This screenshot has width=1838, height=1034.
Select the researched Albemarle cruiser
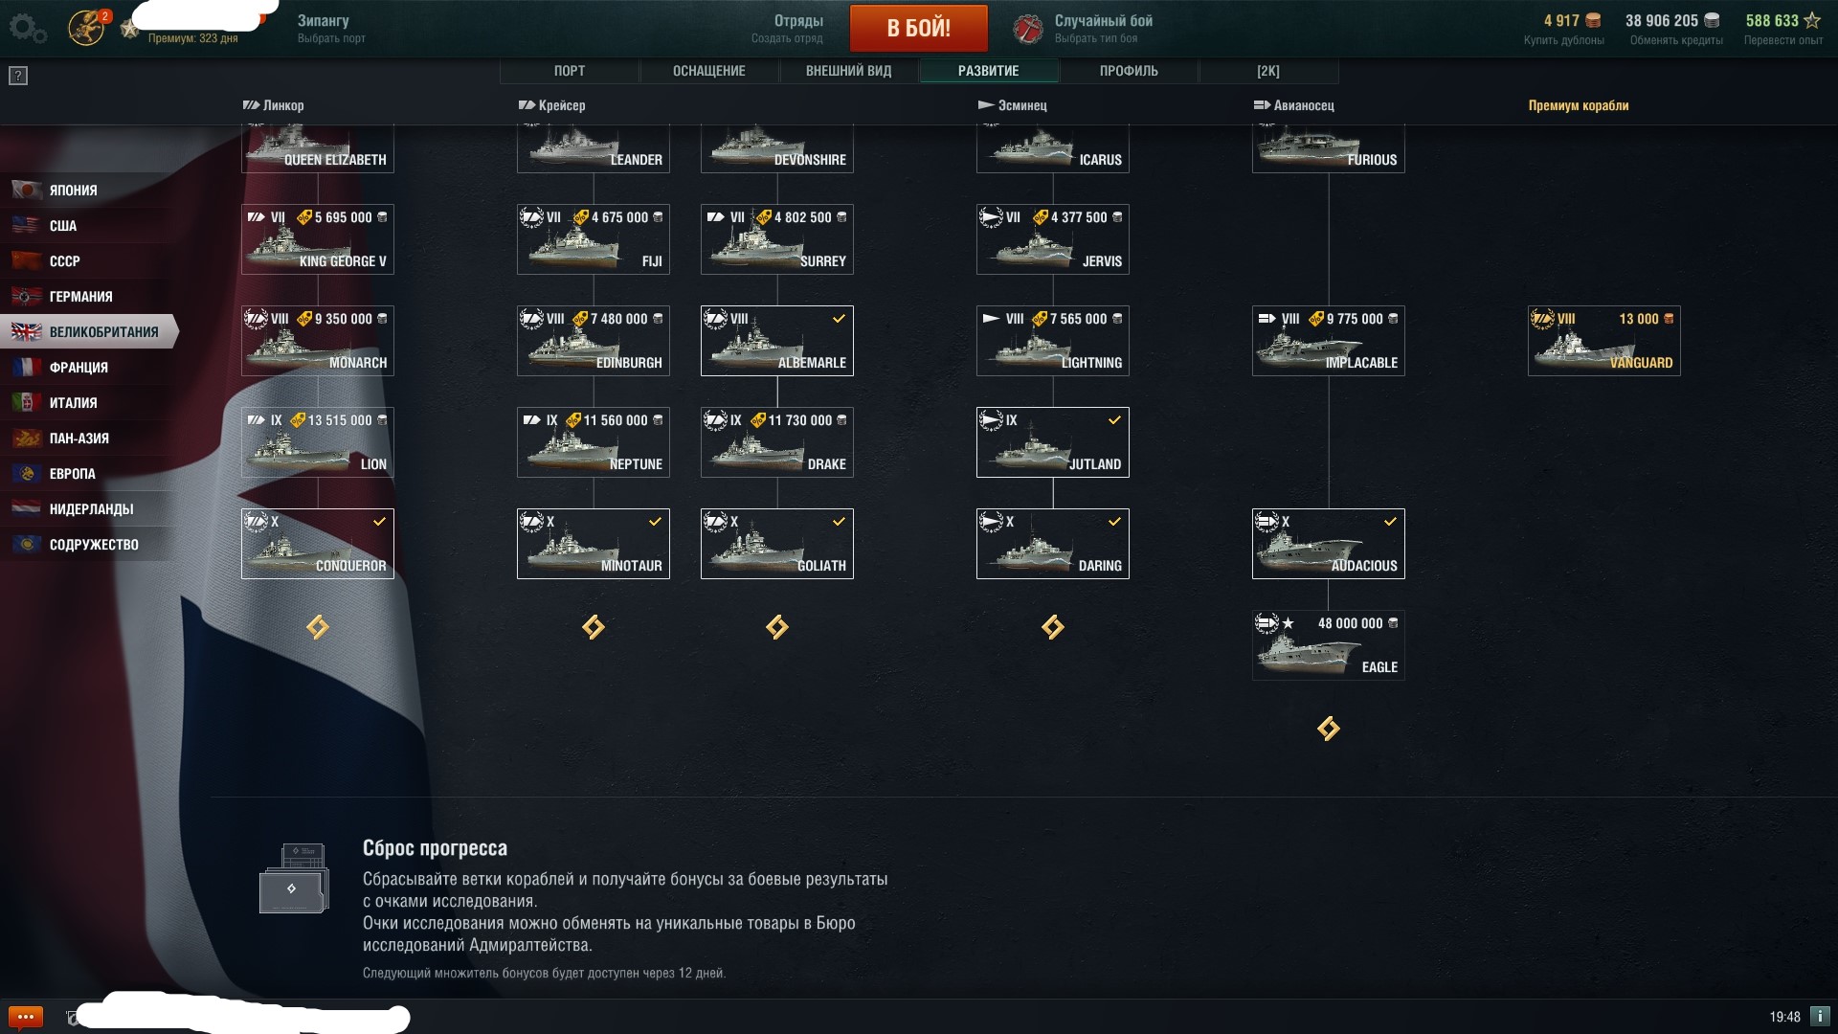(777, 341)
